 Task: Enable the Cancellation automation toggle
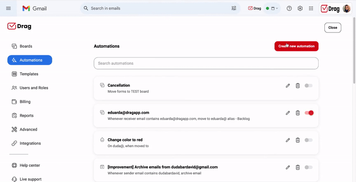pyautogui.click(x=308, y=86)
